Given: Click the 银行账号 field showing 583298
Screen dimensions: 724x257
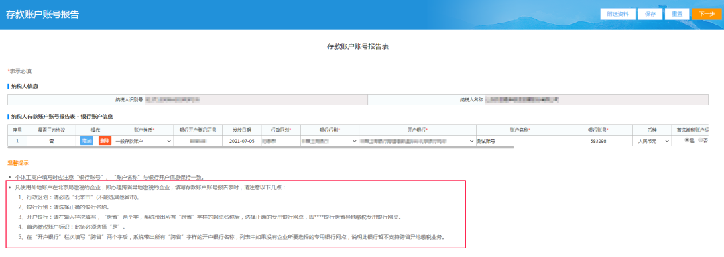Looking at the screenshot, I should (599, 140).
